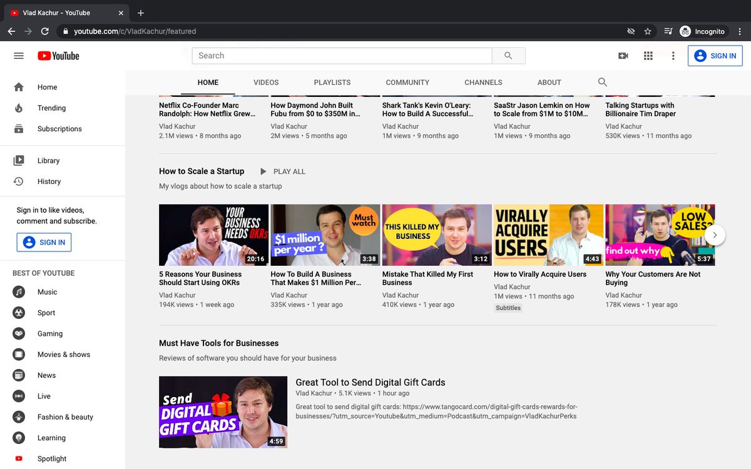
Task: Reload the page in browser
Action: click(x=45, y=31)
